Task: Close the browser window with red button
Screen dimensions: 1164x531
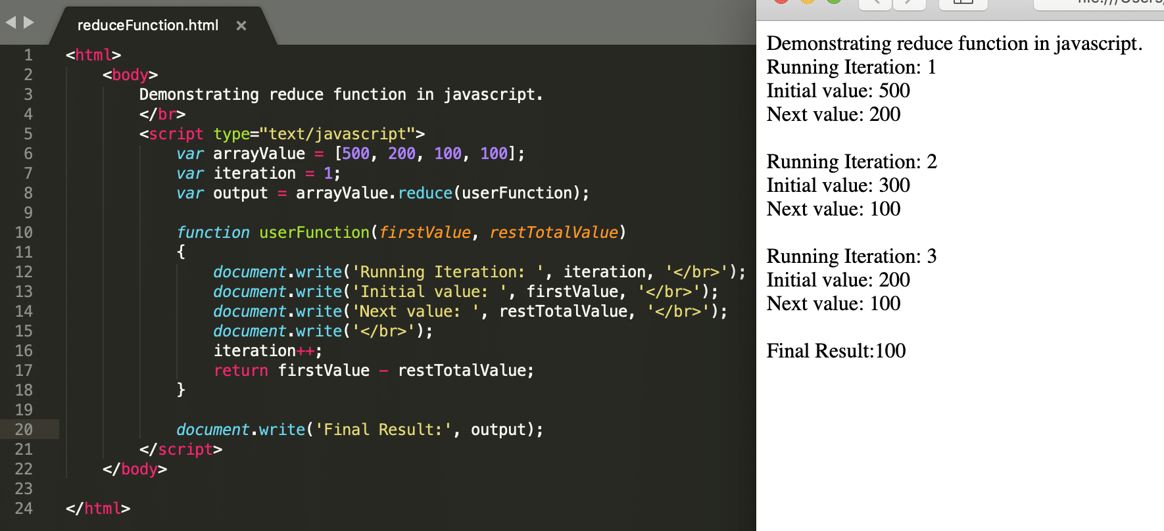Action: tap(781, 1)
